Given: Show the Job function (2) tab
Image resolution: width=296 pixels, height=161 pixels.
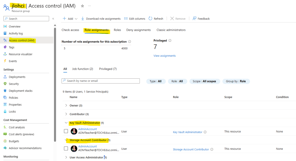Looking at the screenshot, I should 82,69.
